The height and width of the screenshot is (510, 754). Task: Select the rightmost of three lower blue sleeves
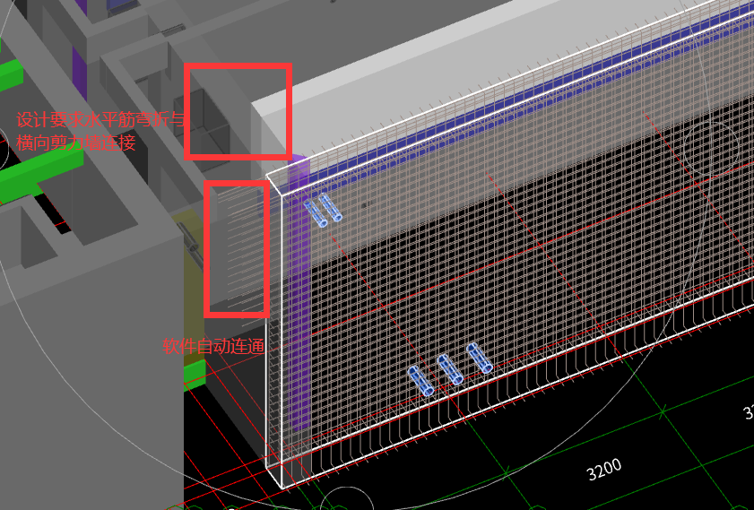[x=480, y=359]
